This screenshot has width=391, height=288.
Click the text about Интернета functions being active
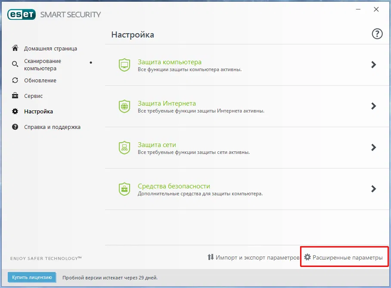201,111
